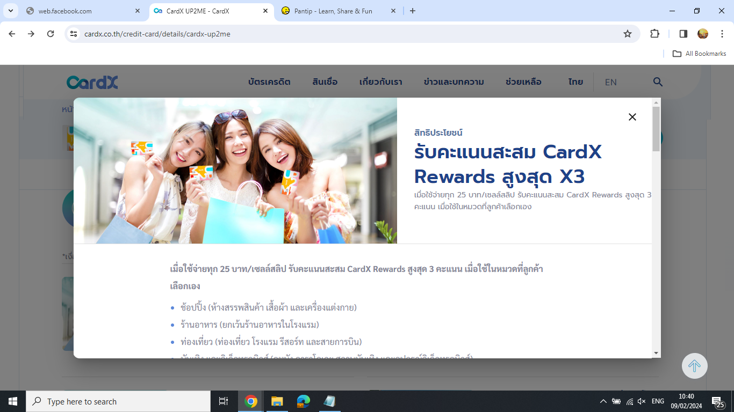Close the CardX Rewards popup with X
The height and width of the screenshot is (412, 734).
(x=632, y=117)
